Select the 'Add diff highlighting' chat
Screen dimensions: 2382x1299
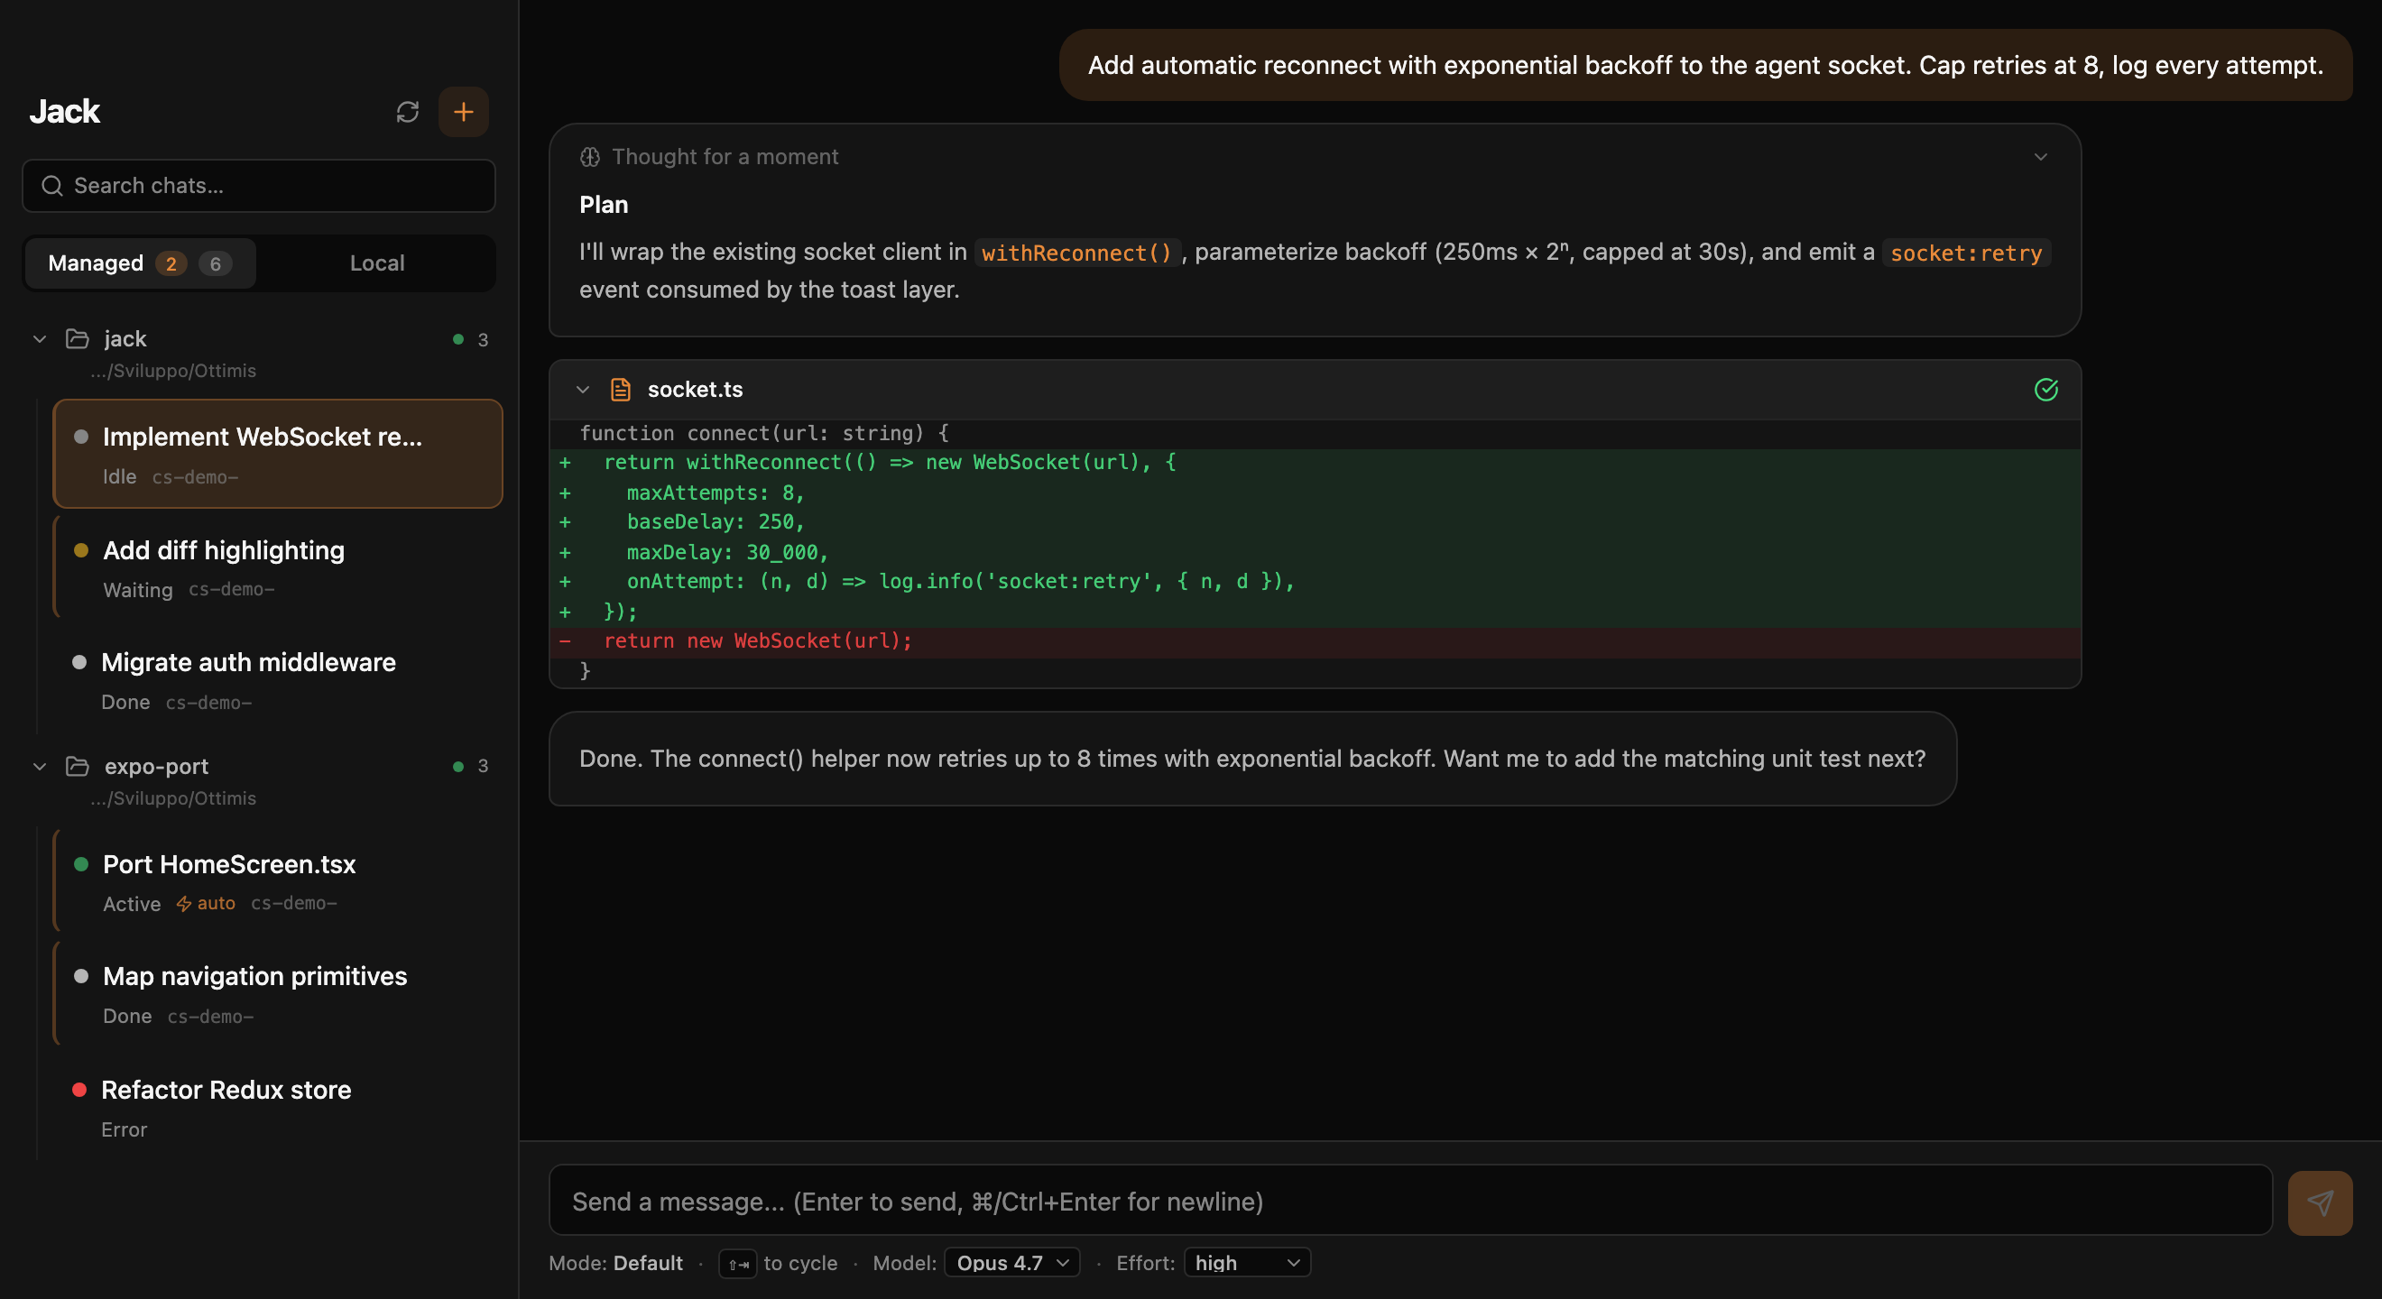point(223,550)
